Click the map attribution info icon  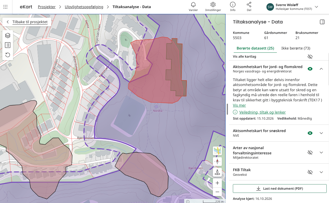[x=188, y=202]
